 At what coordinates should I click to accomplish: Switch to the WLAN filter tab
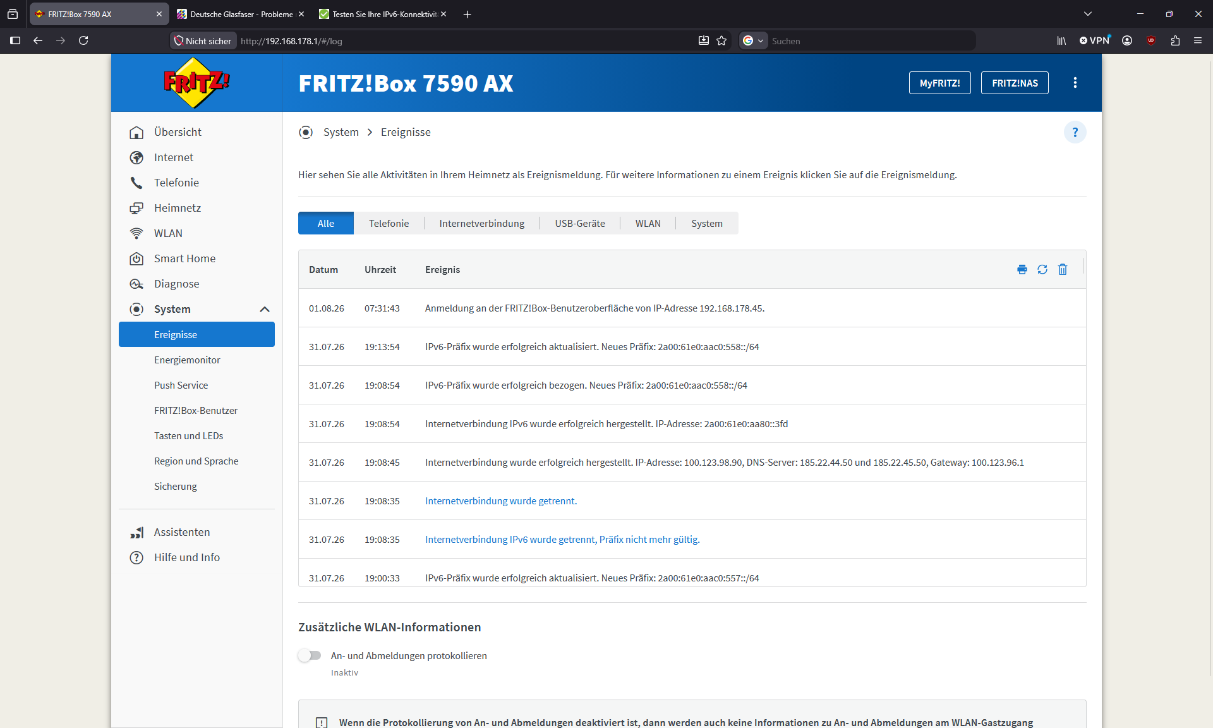click(648, 223)
